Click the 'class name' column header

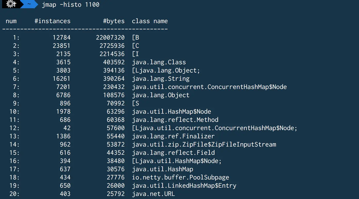[x=150, y=21]
